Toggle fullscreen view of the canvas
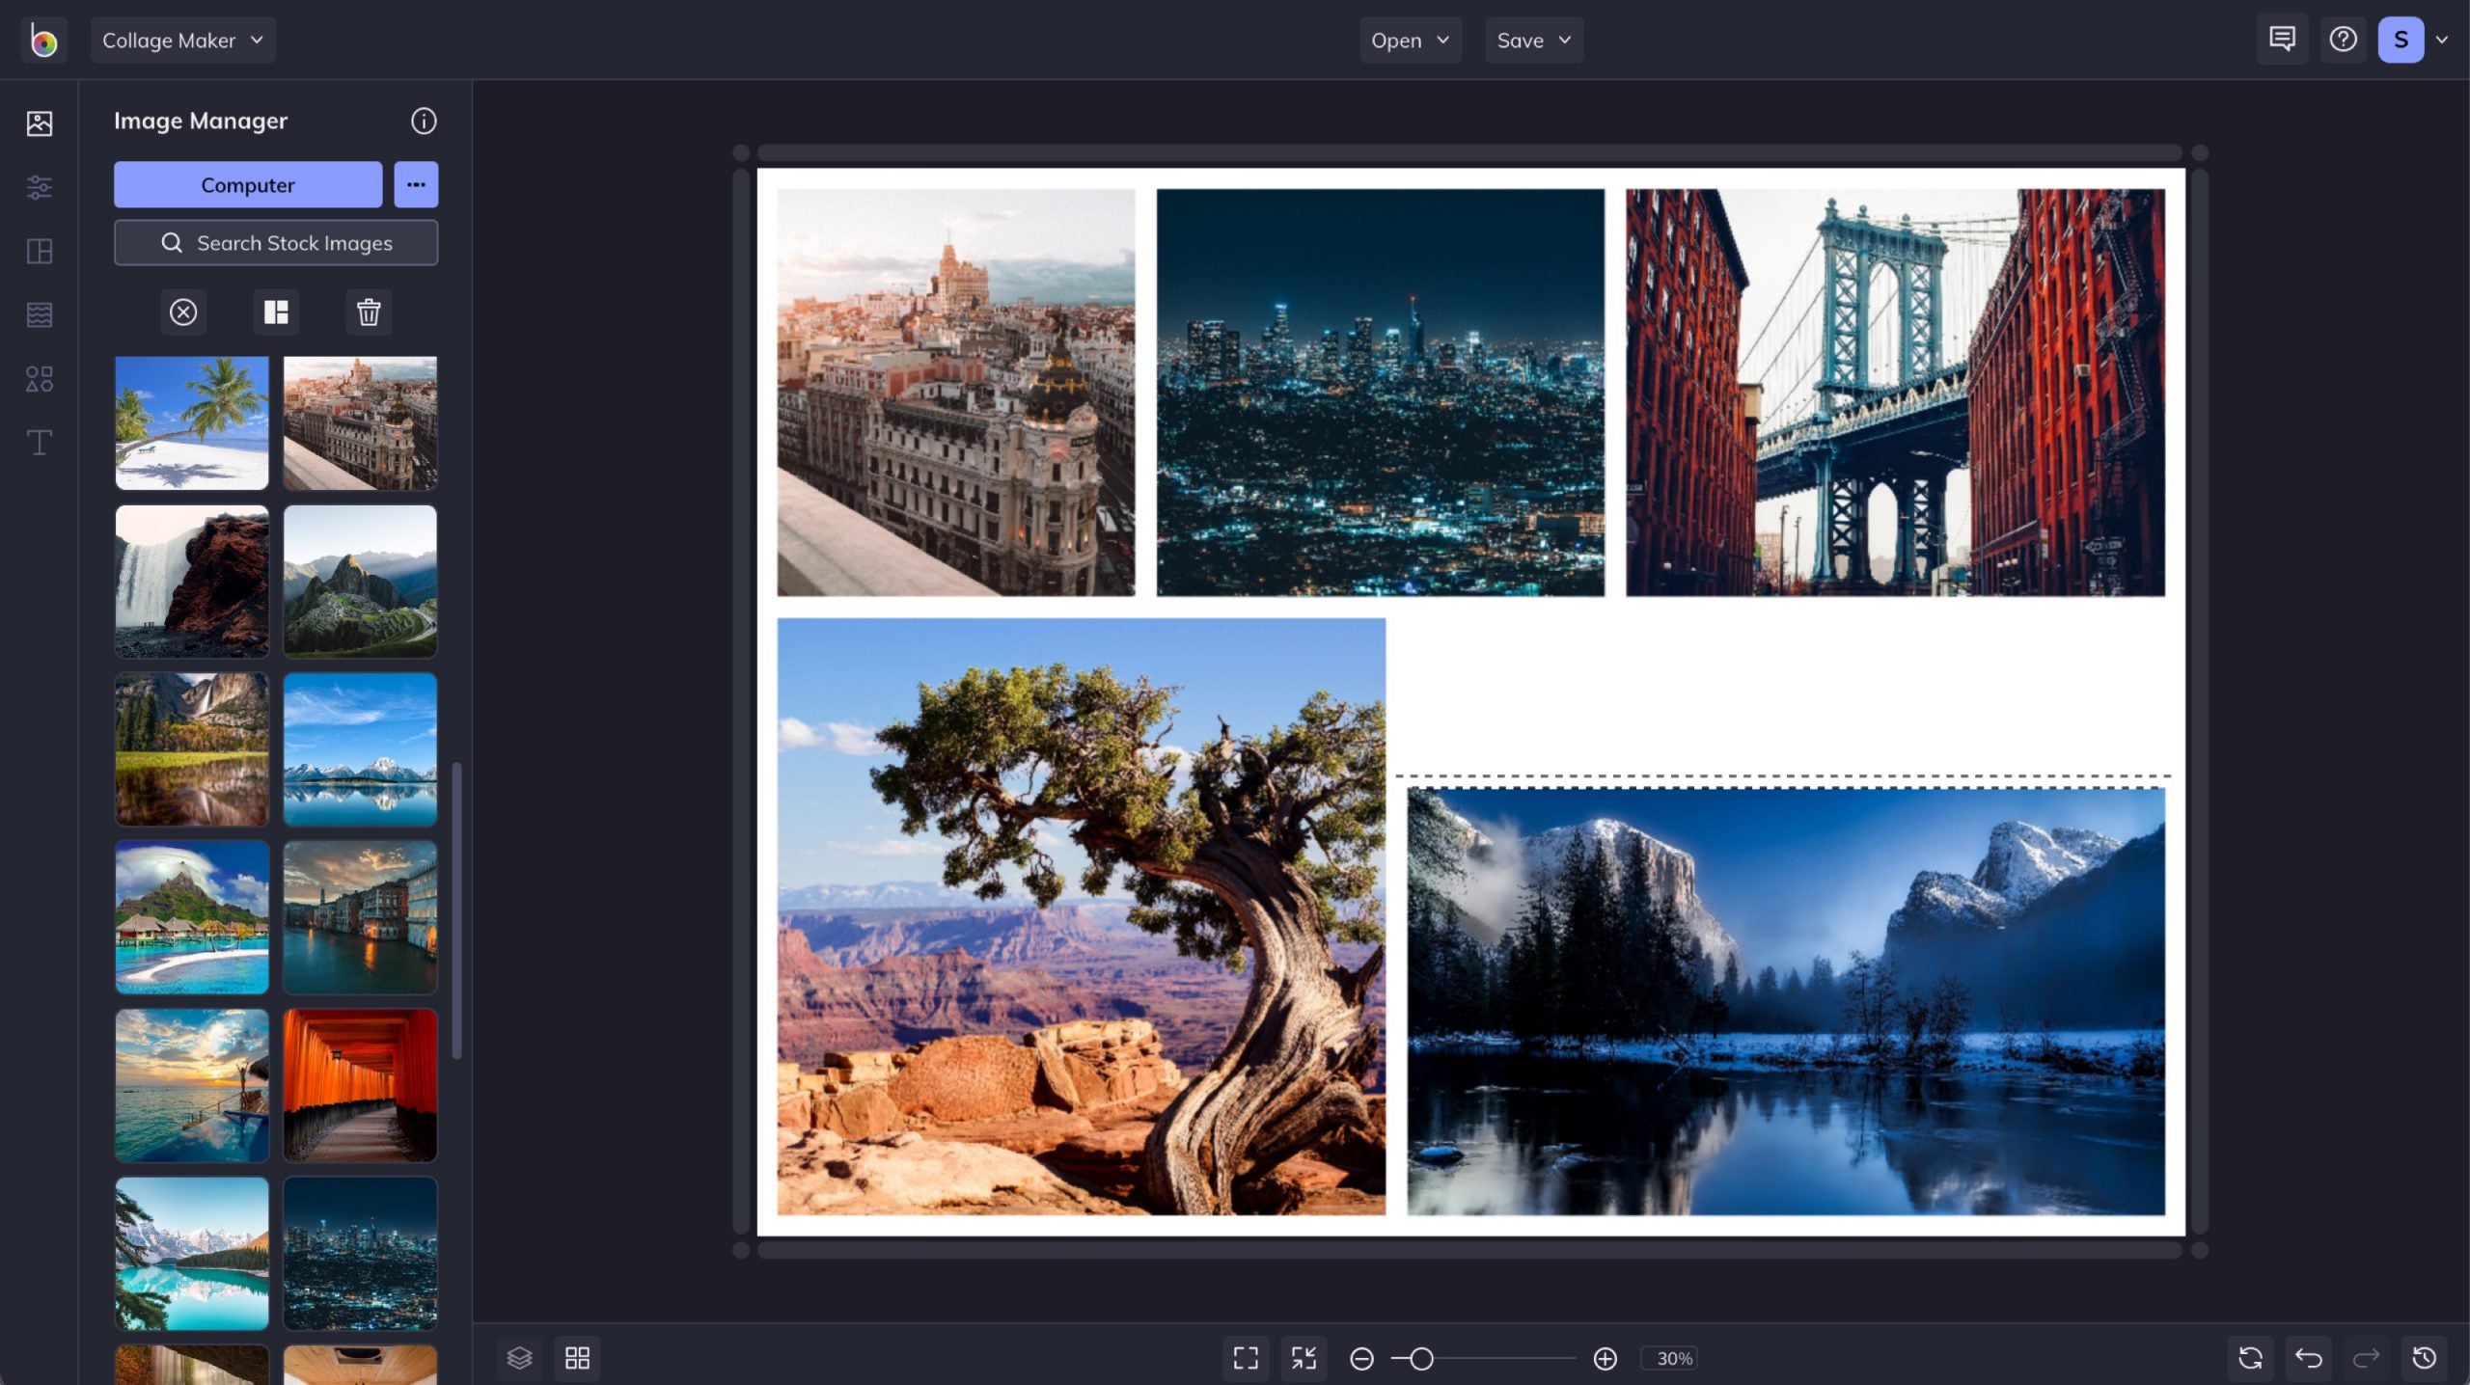Image resolution: width=2470 pixels, height=1385 pixels. pyautogui.click(x=1246, y=1358)
